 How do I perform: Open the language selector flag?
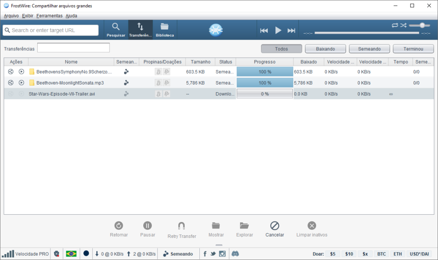pyautogui.click(x=71, y=254)
